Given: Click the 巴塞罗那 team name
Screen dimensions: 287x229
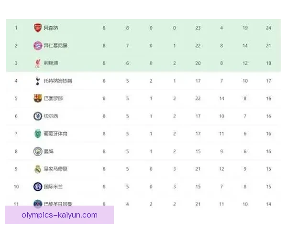Looking at the screenshot, I should click(x=54, y=98).
